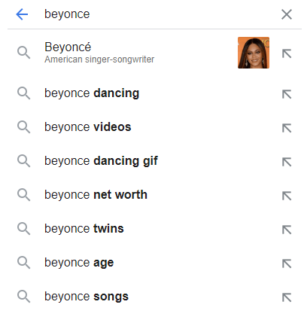304x329 pixels.
Task: Go back using the blue arrow
Action: 22,14
